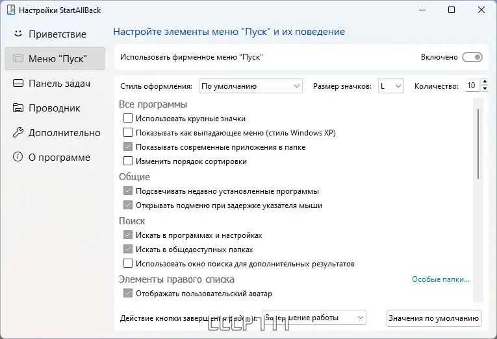The width and height of the screenshot is (497, 339).
Task: Maximize the StartAllBack settings window
Action: pos(452,10)
